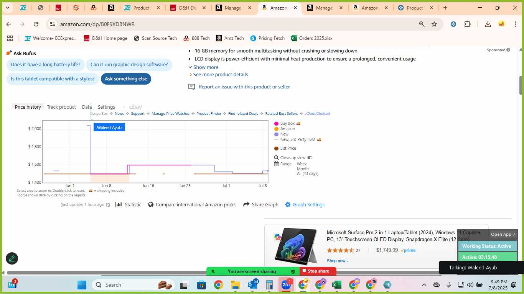View site information icon in address bar
Screen dimensions: 524x294
53,24
